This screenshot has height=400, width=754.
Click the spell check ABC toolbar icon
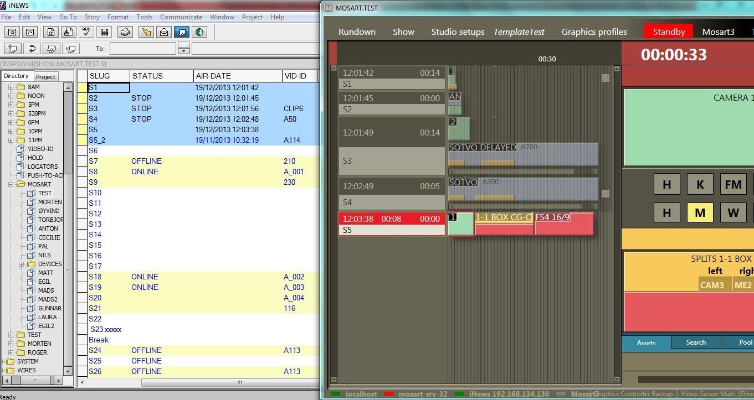[86, 32]
